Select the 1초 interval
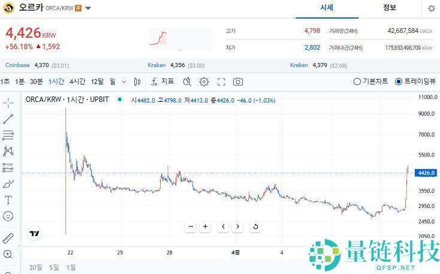The height and width of the screenshot is (274, 440). [5, 82]
